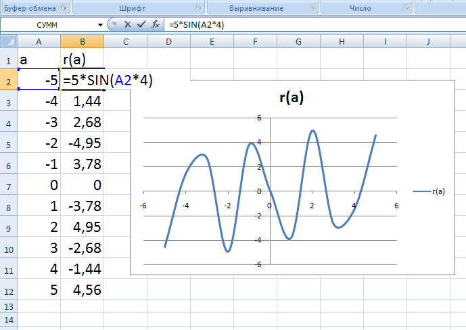Image resolution: width=466 pixels, height=330 pixels.
Task: Select row 7 header
Action: pyautogui.click(x=9, y=185)
